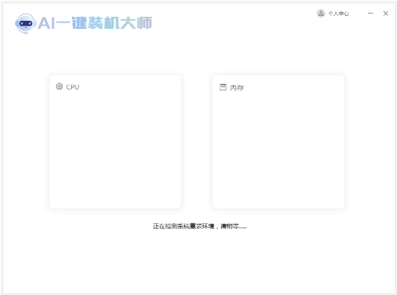Click the 个人中心 label

click(x=339, y=14)
